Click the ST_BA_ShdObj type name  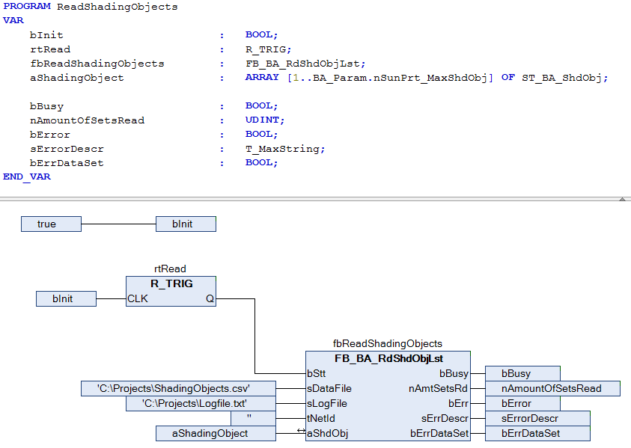(562, 78)
